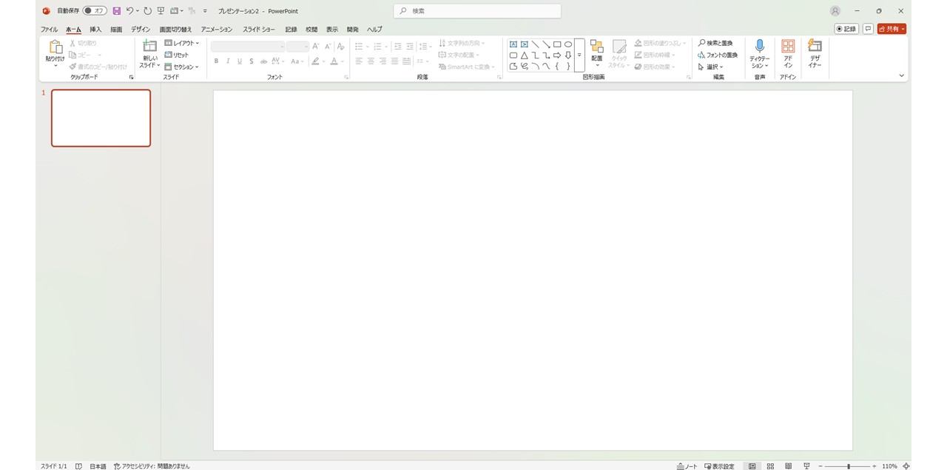
Task: Select the rounded rectangle shape
Action: (x=513, y=56)
